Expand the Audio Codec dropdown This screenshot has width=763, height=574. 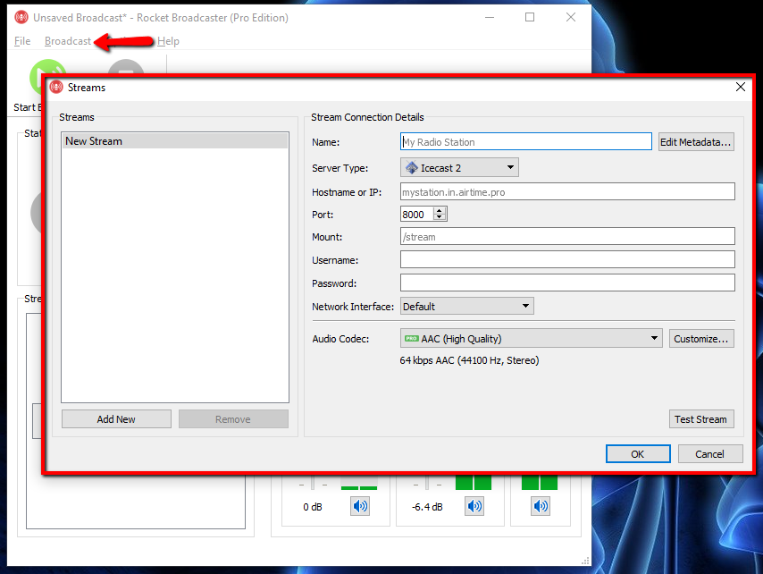[532, 338]
